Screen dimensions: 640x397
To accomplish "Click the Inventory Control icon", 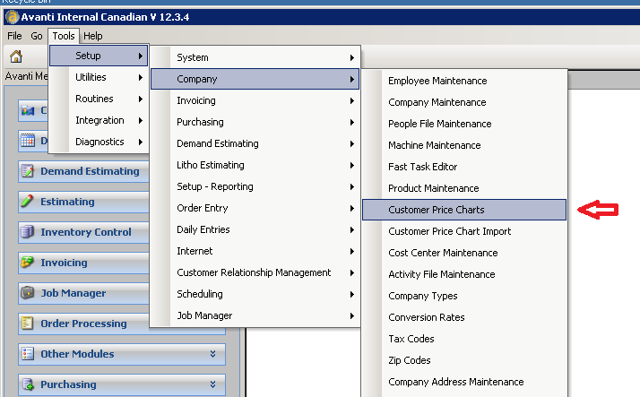I will click(28, 232).
